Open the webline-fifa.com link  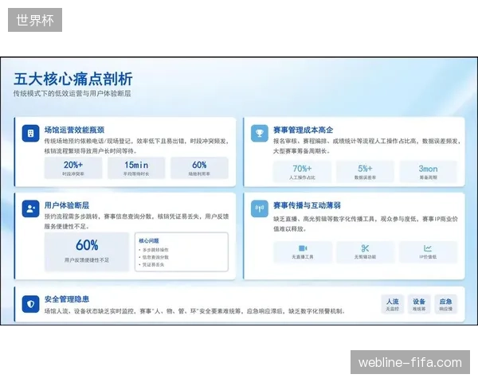point(410,362)
